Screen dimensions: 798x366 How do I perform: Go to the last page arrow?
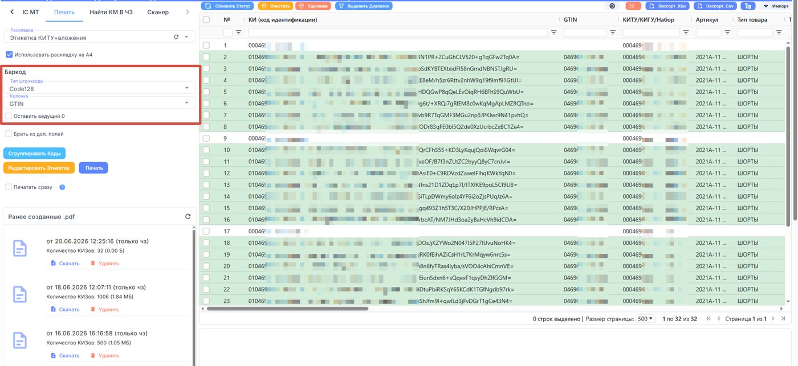783,319
